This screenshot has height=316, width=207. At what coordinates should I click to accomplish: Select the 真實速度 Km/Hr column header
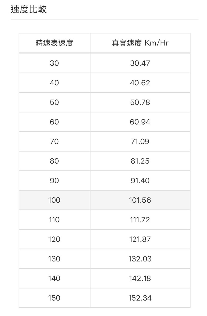point(140,43)
